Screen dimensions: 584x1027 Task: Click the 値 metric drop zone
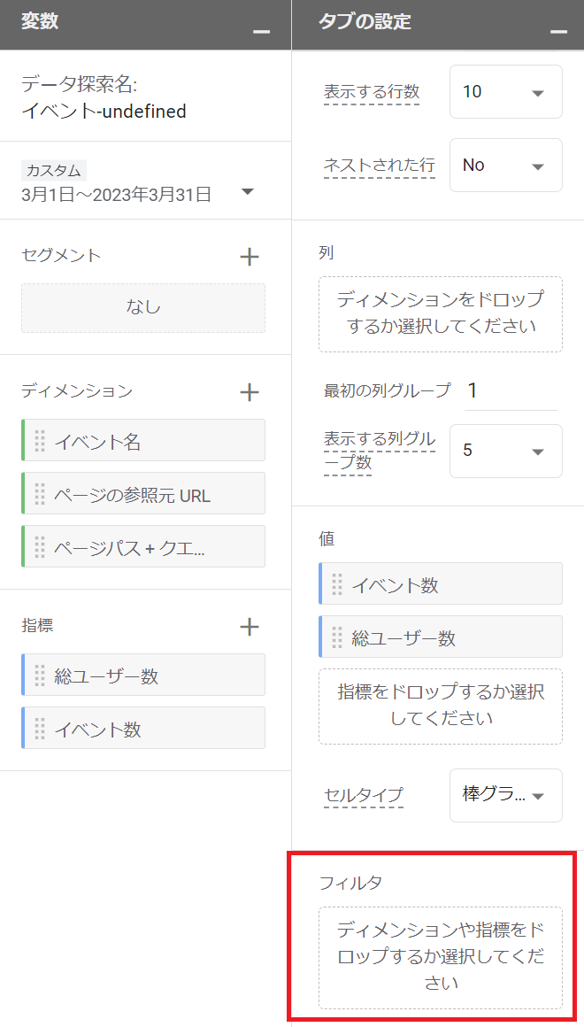click(x=440, y=706)
